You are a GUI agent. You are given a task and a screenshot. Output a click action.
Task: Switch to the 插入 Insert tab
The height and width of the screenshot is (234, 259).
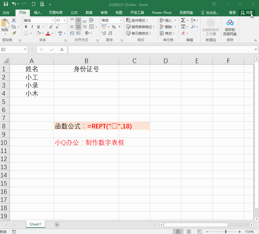[37, 13]
